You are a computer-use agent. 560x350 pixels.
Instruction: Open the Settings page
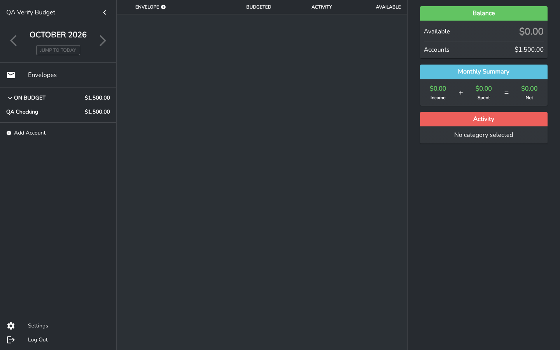pos(38,326)
